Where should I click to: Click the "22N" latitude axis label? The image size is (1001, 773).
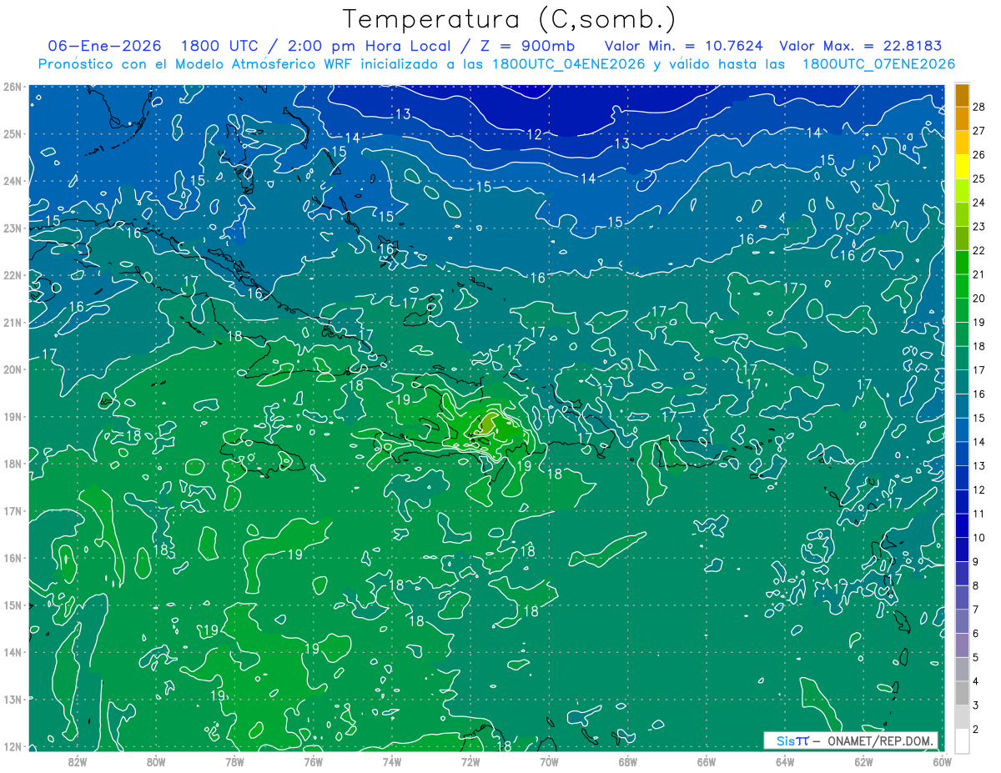pos(13,275)
